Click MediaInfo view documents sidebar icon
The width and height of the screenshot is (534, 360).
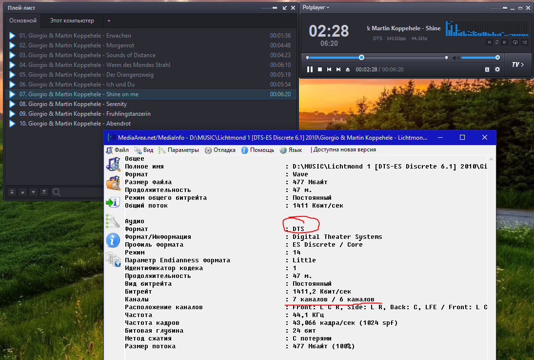point(113,259)
